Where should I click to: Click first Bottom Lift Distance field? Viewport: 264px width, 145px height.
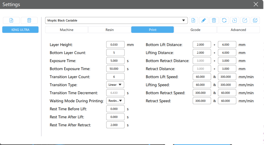click(x=202, y=45)
